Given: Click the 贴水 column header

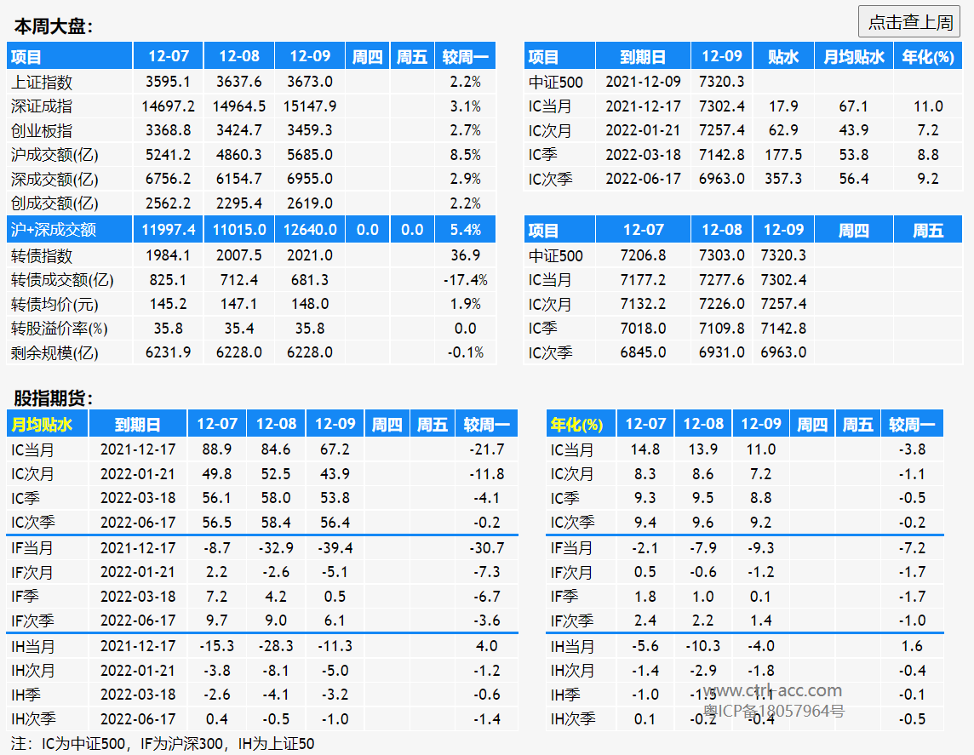Looking at the screenshot, I should (783, 56).
